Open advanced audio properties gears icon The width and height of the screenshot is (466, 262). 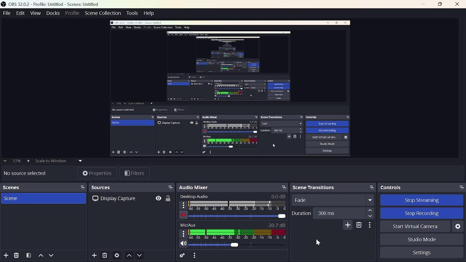coord(182,256)
